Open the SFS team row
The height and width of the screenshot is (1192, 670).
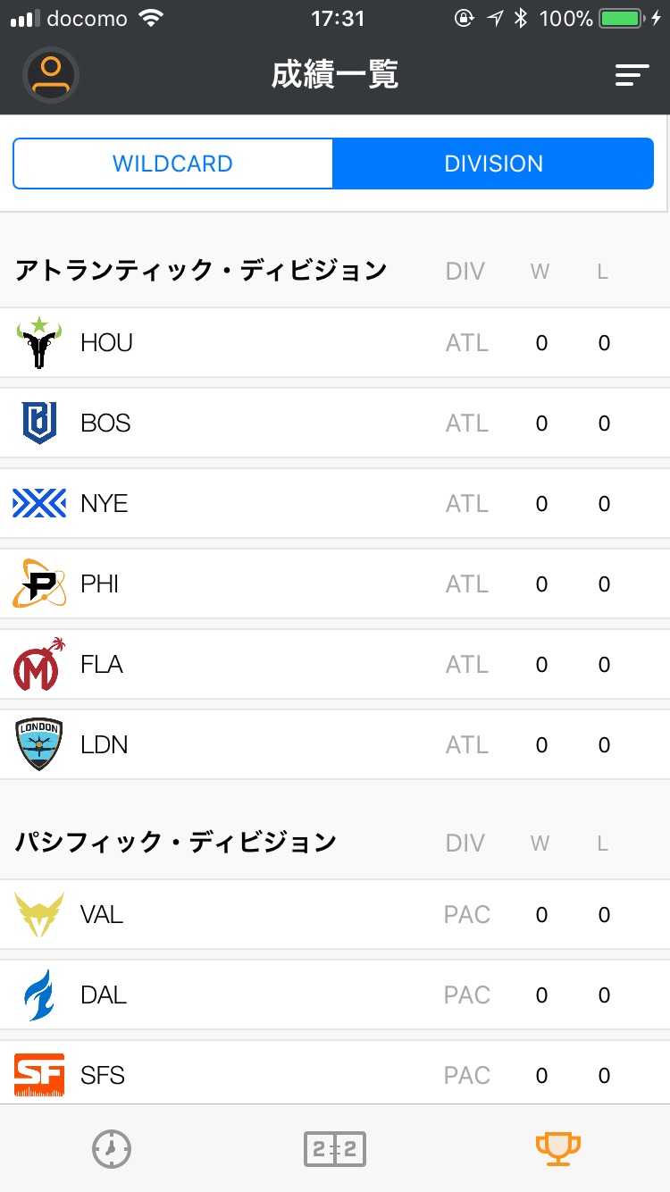[335, 1075]
